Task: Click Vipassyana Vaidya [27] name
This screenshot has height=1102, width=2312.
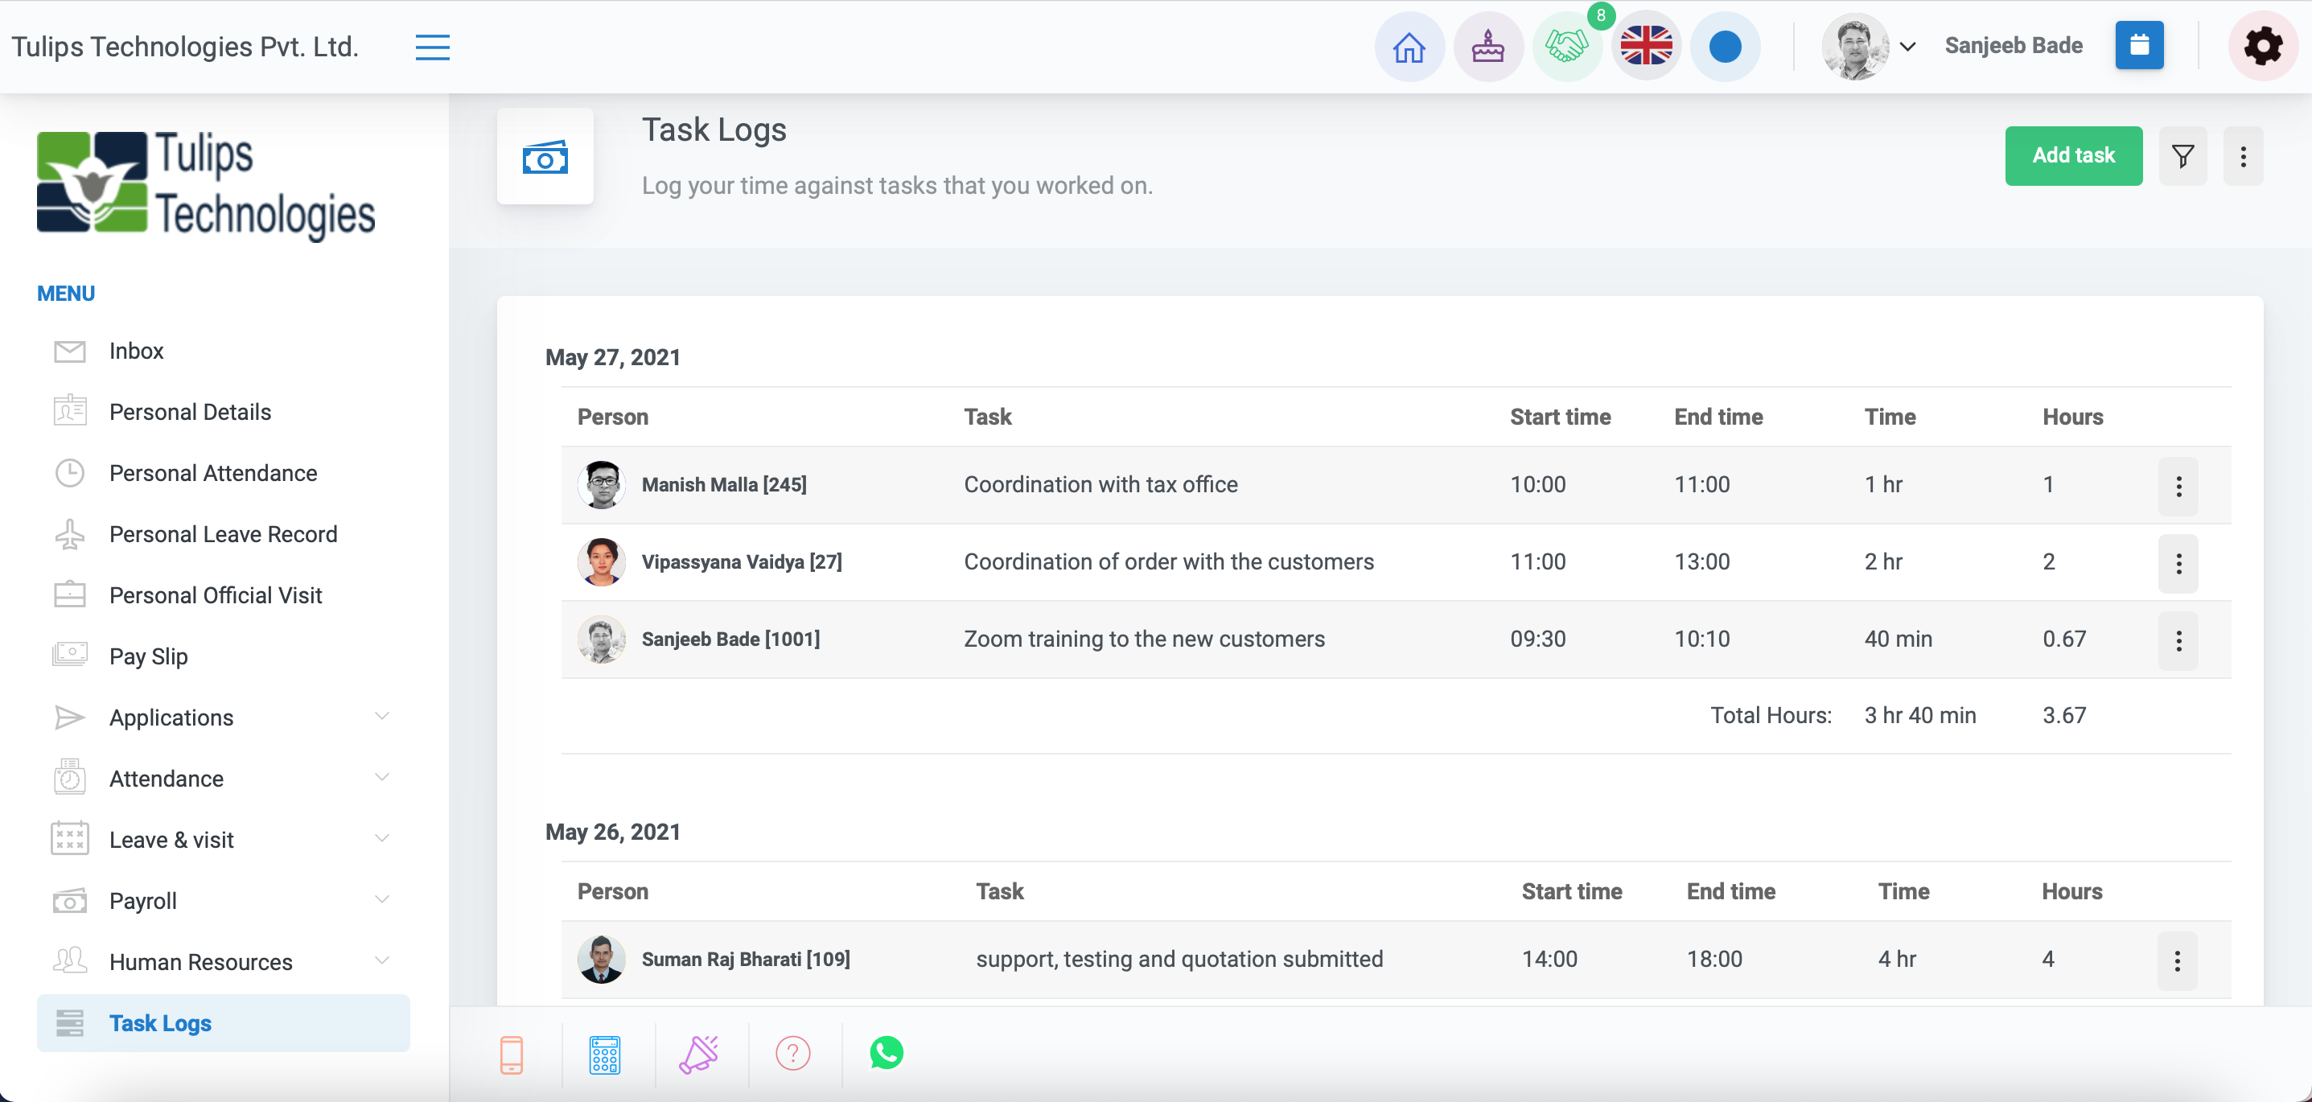Action: point(742,561)
